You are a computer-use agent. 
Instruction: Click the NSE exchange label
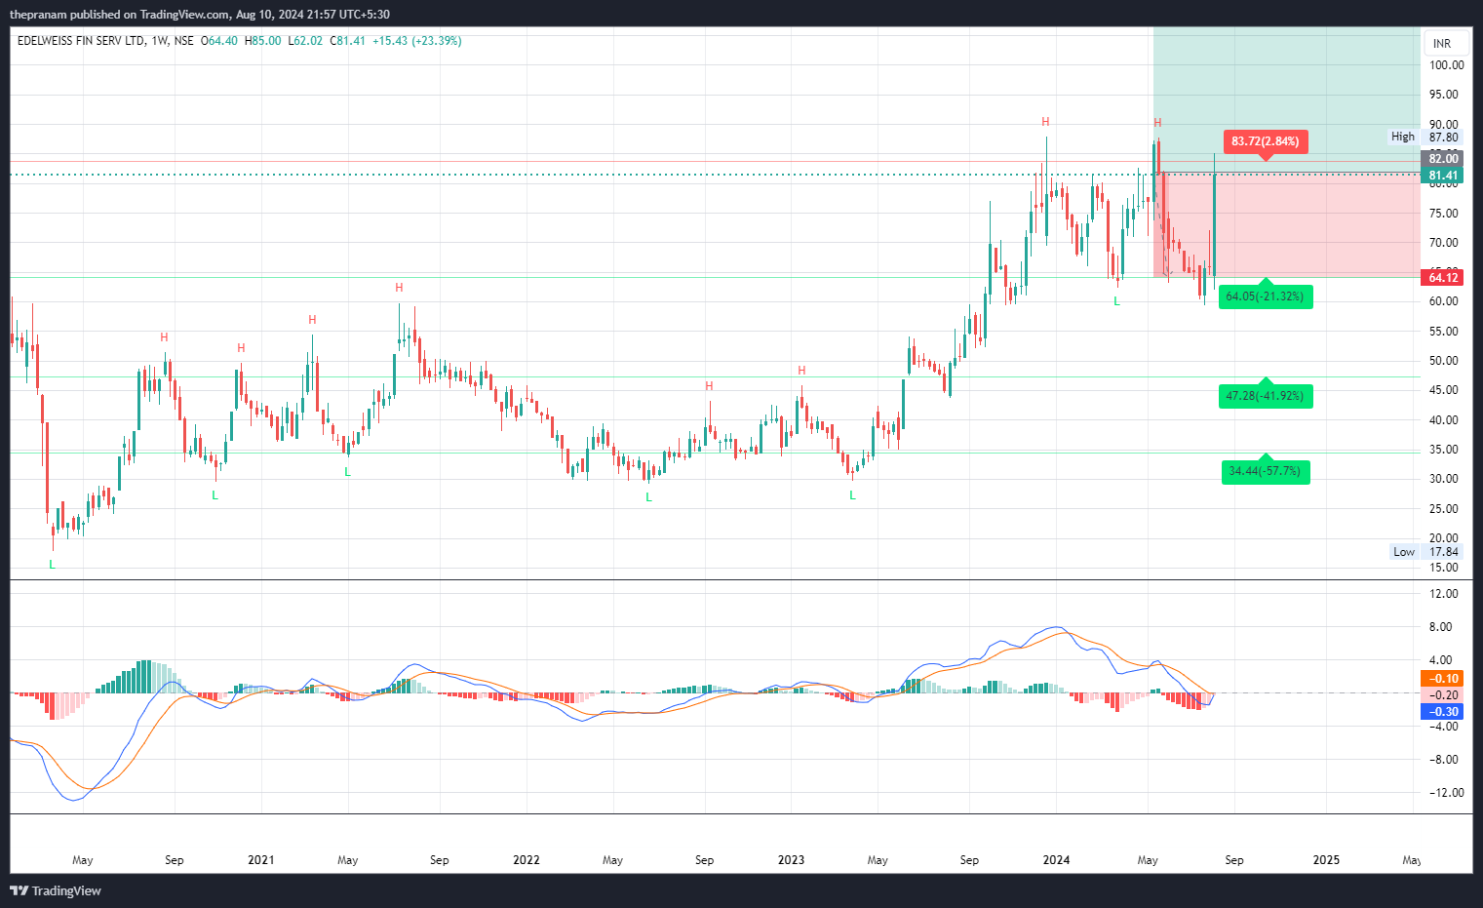[x=183, y=41]
